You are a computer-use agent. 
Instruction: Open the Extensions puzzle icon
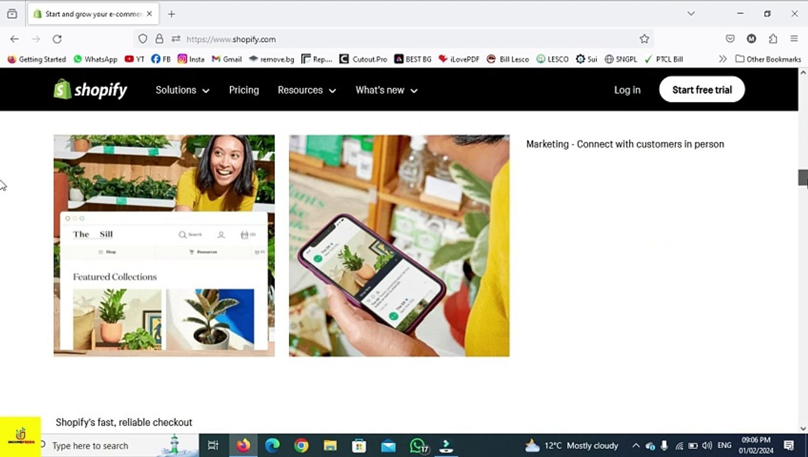pyautogui.click(x=772, y=39)
